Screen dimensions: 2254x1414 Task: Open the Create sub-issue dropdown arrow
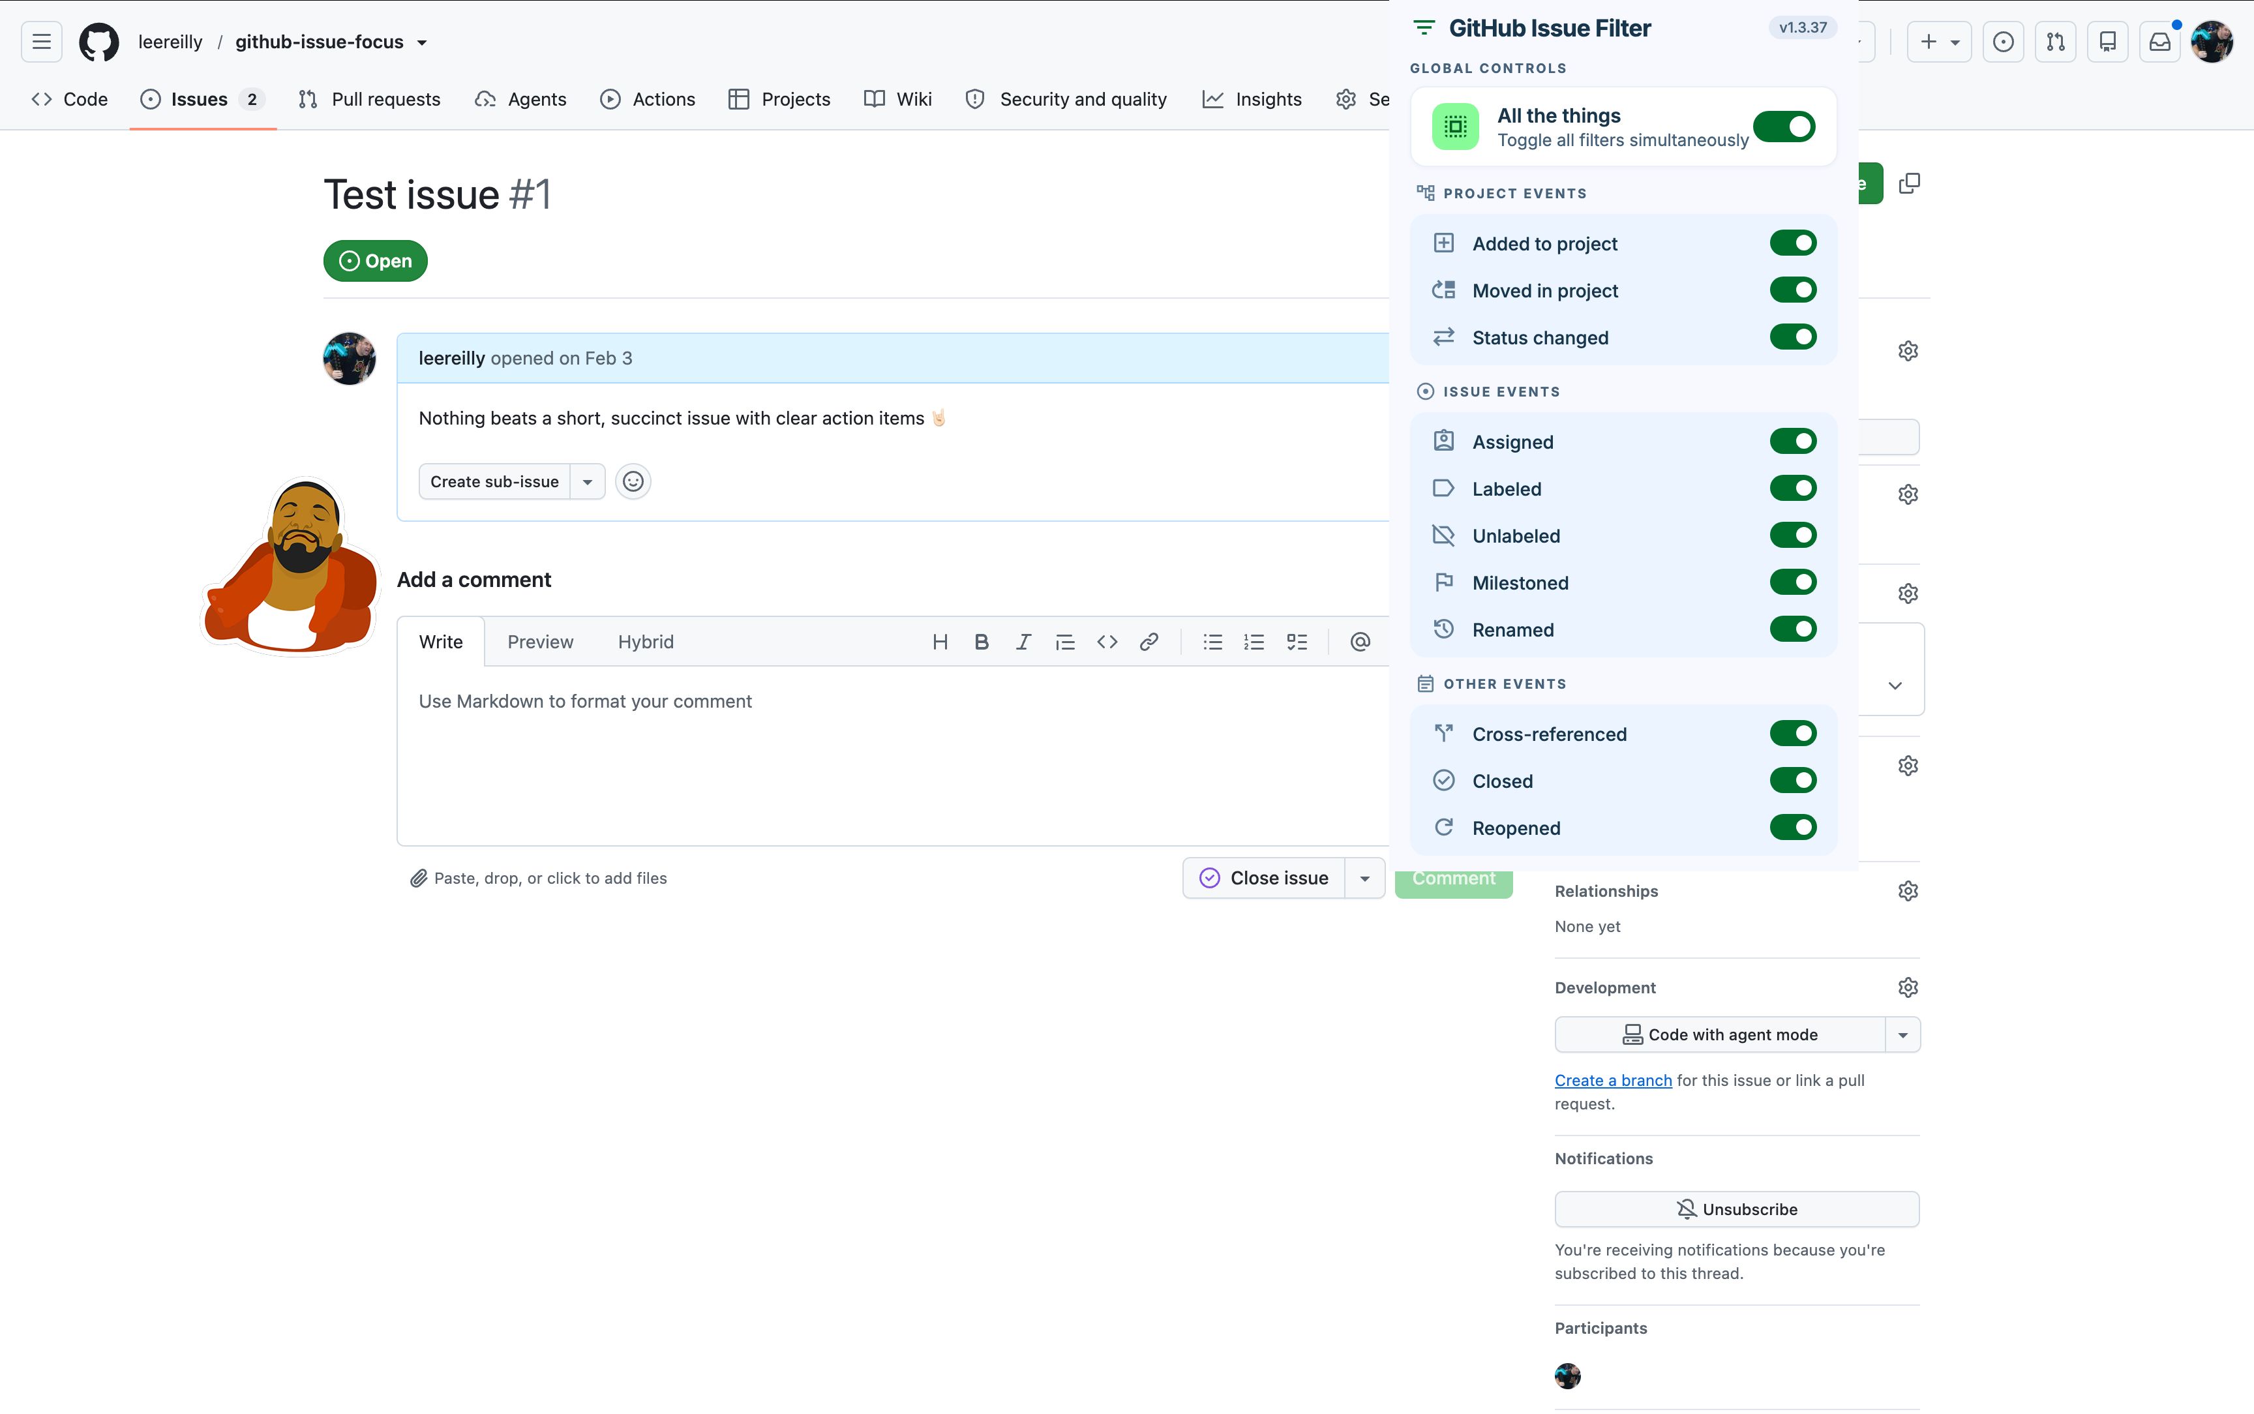pyautogui.click(x=588, y=481)
